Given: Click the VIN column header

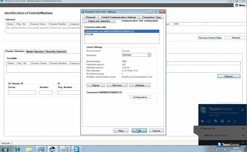Looking at the screenshot, I should coord(190,24).
